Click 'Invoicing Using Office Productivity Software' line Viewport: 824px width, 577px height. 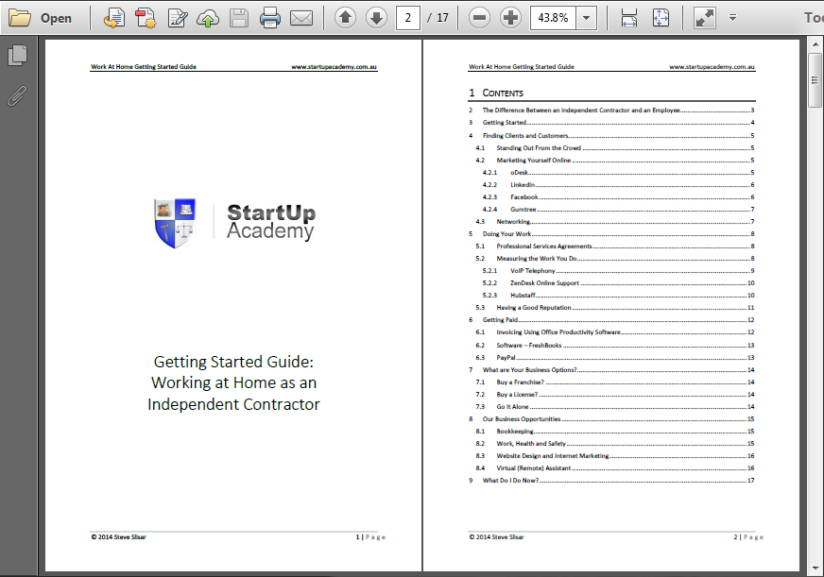[x=615, y=332]
